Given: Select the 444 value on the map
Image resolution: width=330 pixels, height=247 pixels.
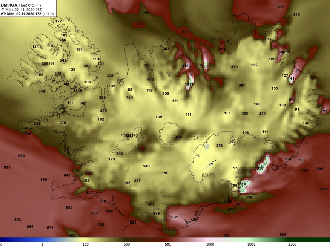Looking at the screenshot, I should (146, 13).
